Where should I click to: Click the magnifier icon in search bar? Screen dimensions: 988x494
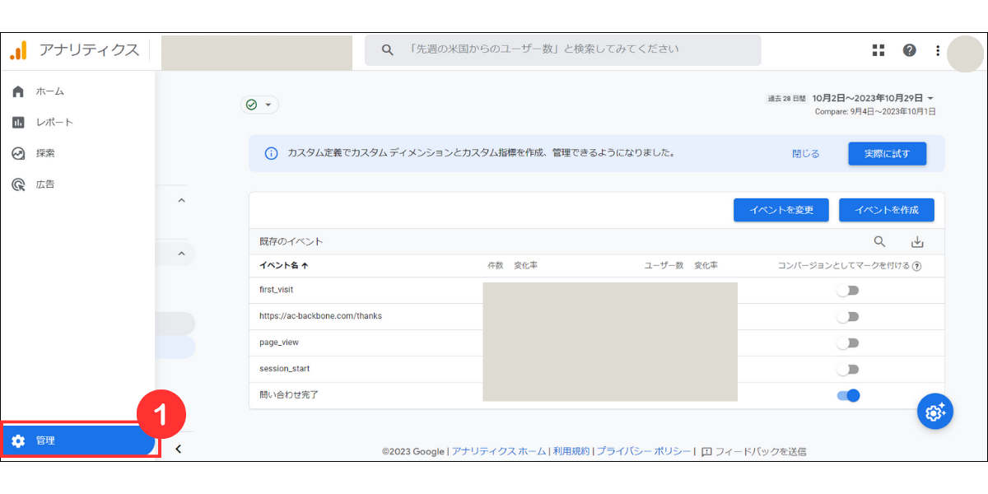[x=388, y=49]
